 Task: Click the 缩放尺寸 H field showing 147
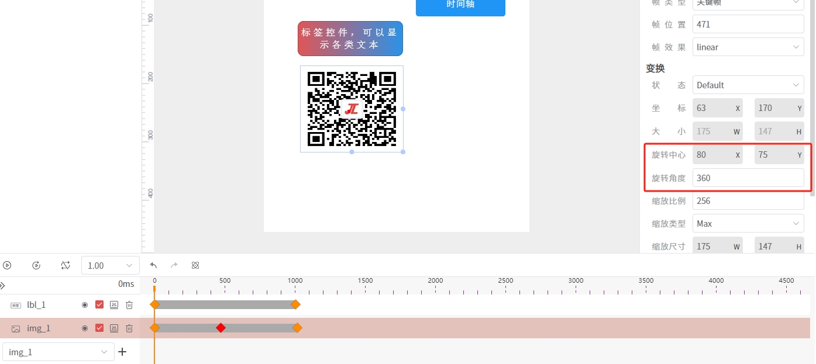(779, 247)
